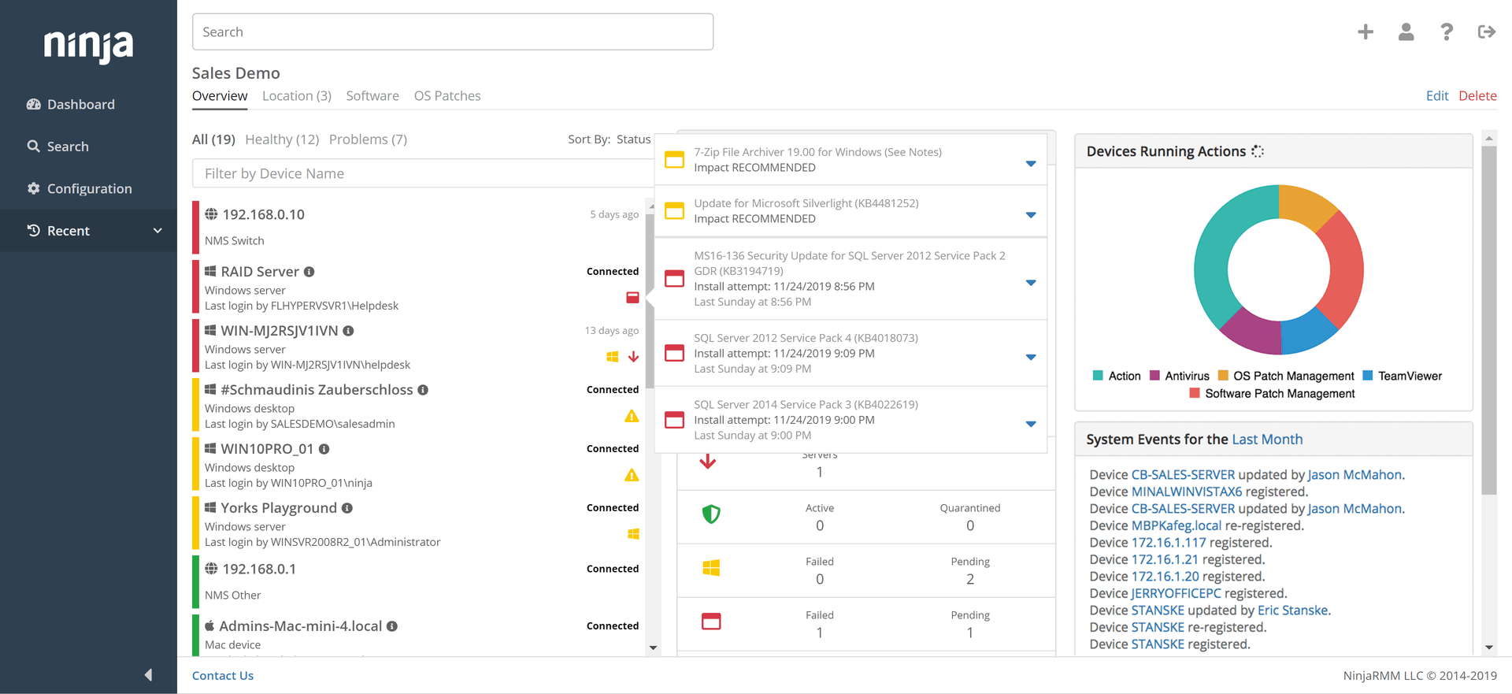Image resolution: width=1512 pixels, height=694 pixels.
Task: Expand SQL Server 2014 Service Pack 3 entry
Action: click(1030, 424)
